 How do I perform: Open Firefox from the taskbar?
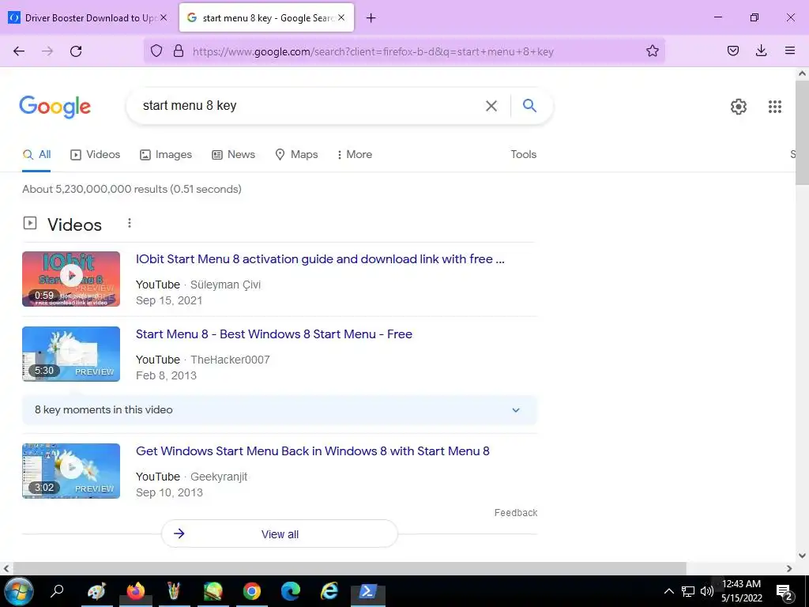136,591
